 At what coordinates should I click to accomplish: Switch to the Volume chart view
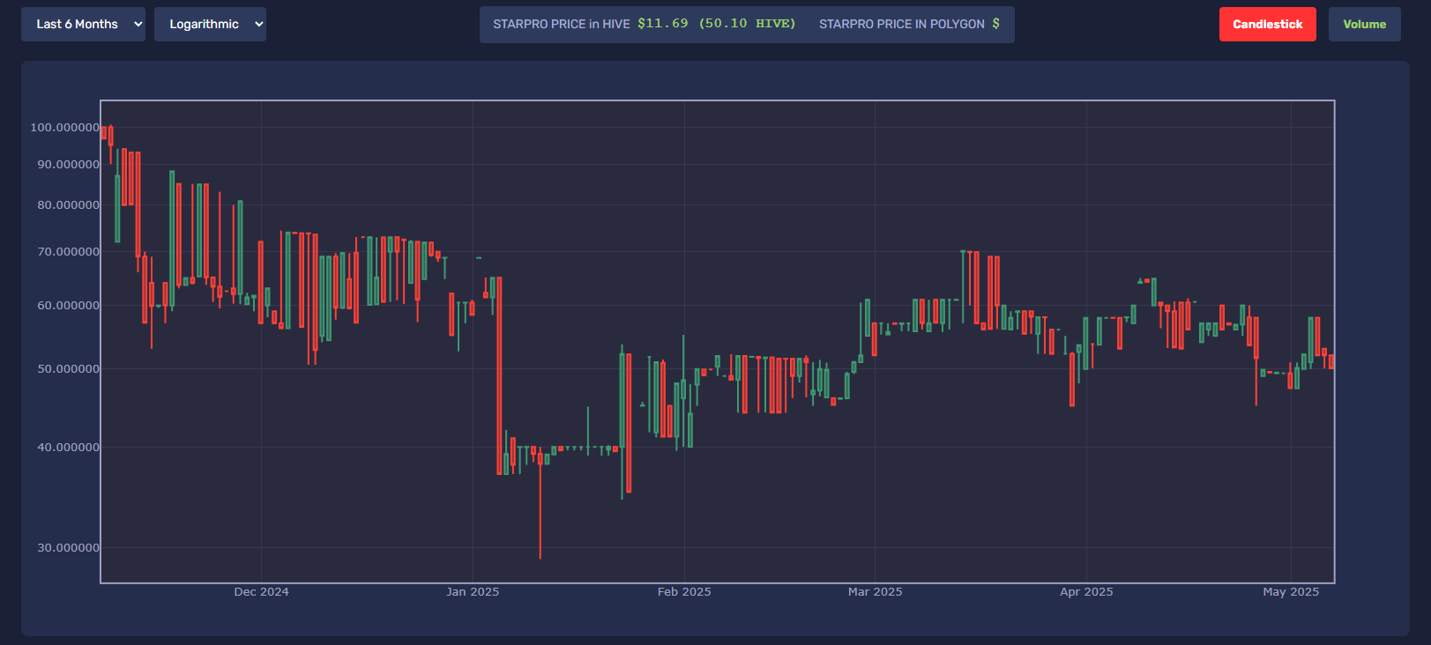click(x=1364, y=25)
